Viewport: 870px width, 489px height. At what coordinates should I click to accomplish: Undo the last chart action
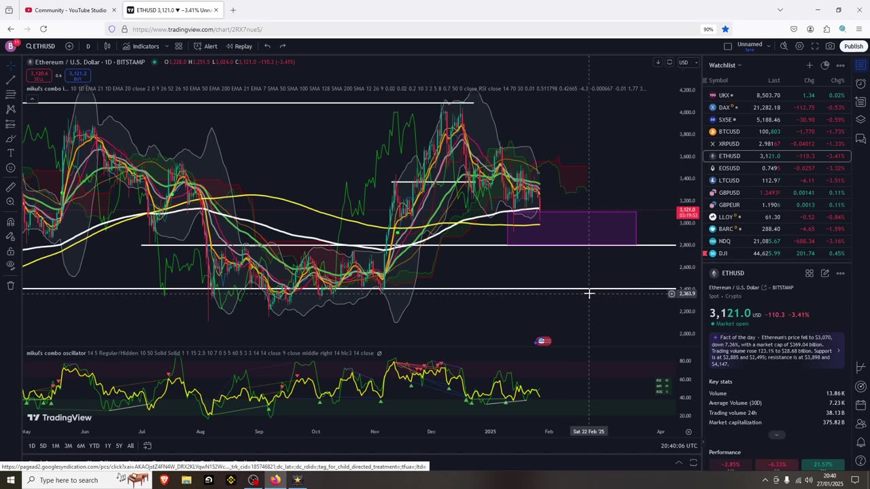tap(267, 46)
